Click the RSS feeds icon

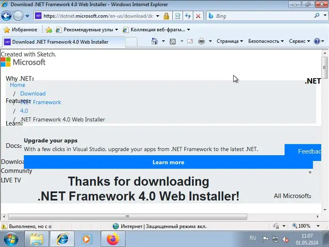coord(173,42)
